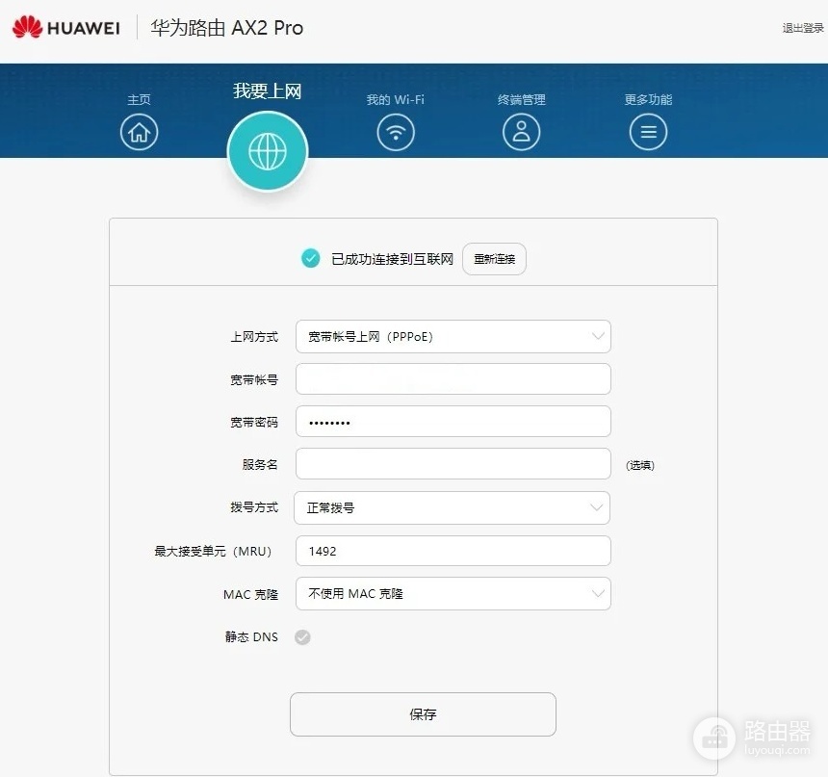
Task: Click the 拨号方式 label
Action: coord(254,507)
